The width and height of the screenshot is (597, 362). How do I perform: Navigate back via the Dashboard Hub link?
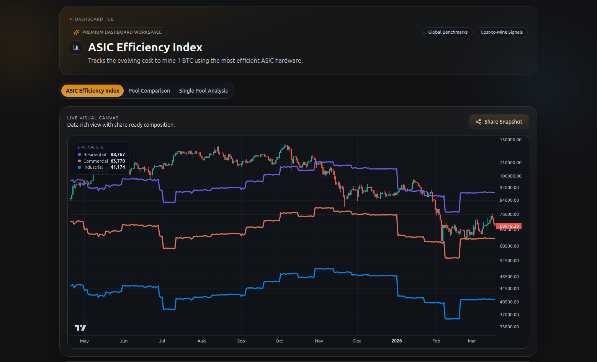(x=94, y=19)
